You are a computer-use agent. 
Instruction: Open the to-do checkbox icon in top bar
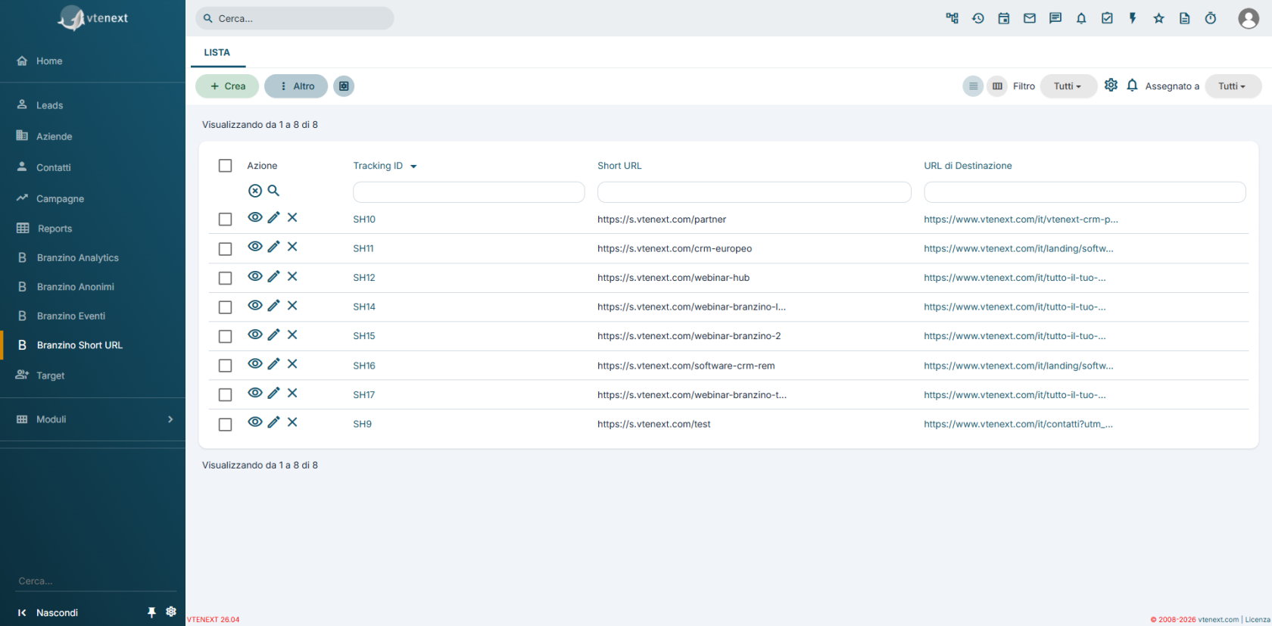pyautogui.click(x=1107, y=18)
